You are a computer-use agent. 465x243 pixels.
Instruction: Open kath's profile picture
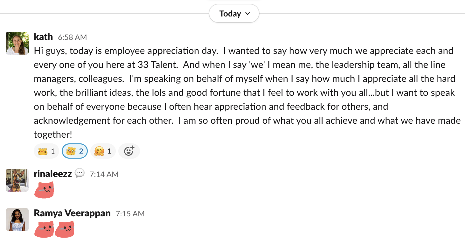tap(17, 43)
